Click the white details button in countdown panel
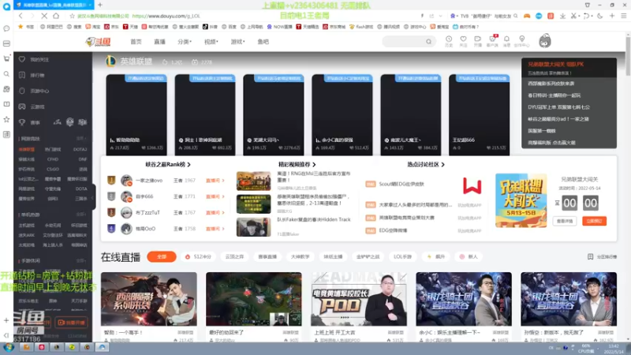This screenshot has width=631, height=355. [x=565, y=221]
